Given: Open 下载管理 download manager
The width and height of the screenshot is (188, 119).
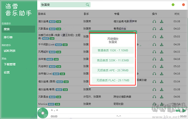Looking at the screenshot, I should click(x=10, y=64).
